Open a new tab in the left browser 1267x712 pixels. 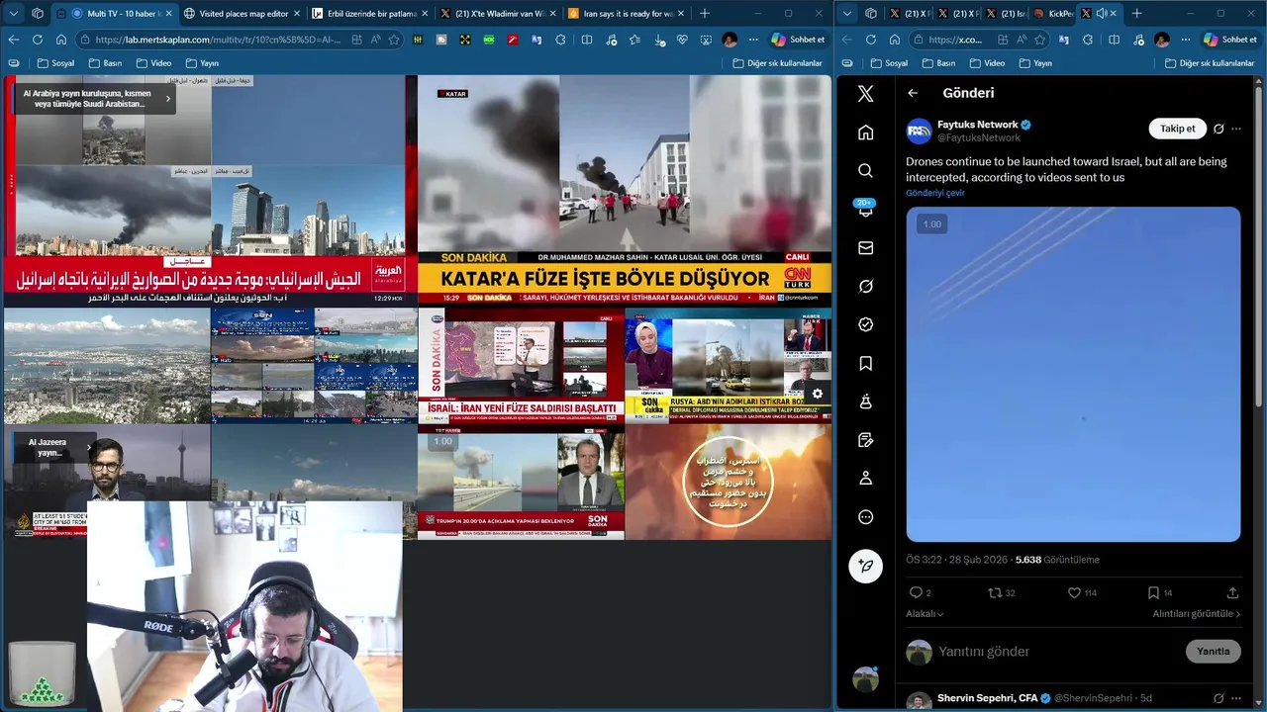705,14
